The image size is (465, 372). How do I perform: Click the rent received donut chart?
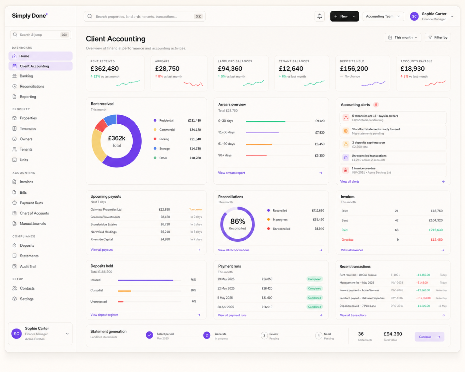116,141
